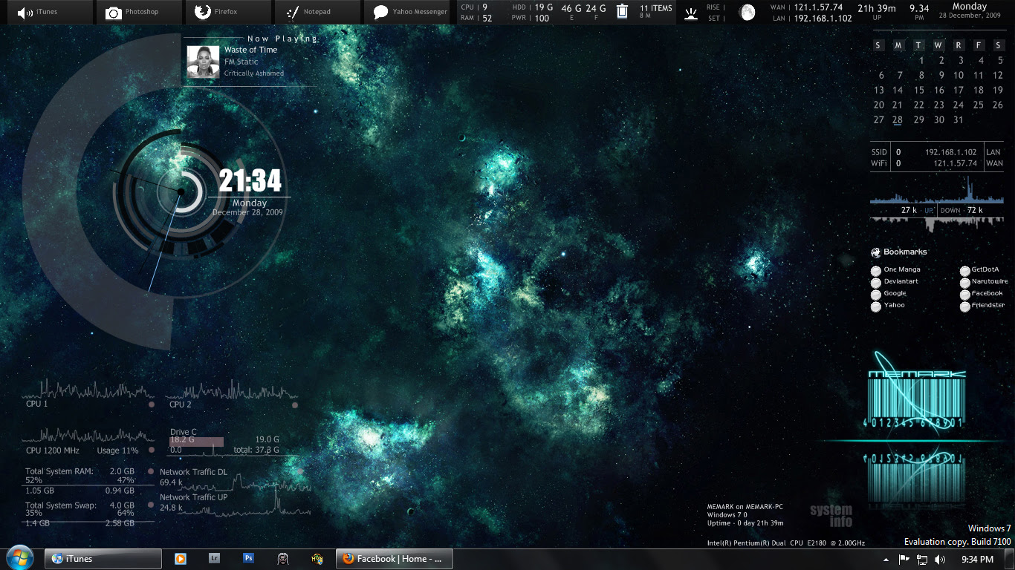Click the DOWN 72 k network readout
This screenshot has width=1015, height=570.
point(962,211)
